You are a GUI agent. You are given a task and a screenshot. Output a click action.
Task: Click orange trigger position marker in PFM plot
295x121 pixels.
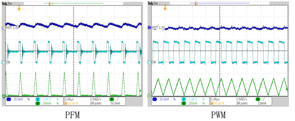click(x=19, y=9)
